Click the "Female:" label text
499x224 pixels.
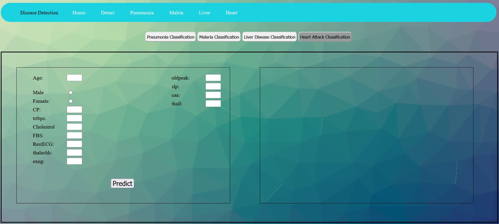(x=41, y=101)
